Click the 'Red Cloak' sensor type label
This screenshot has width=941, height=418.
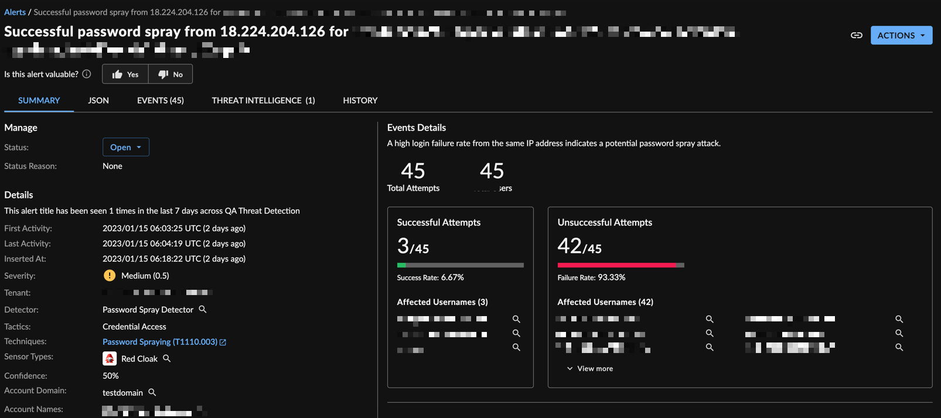coord(139,359)
